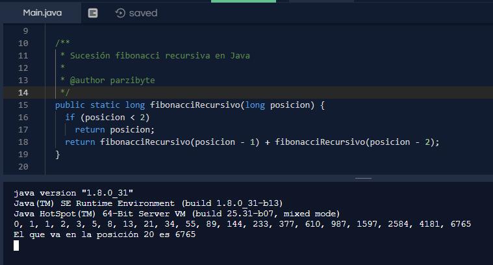Viewport: 493px width, 265px height.
Task: Click line number 16 in the gutter
Action: [23, 118]
